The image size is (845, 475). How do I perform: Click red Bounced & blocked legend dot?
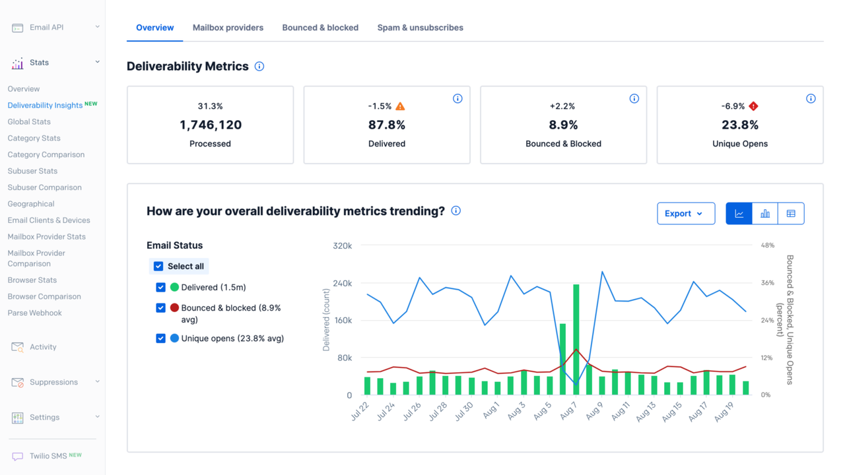175,308
